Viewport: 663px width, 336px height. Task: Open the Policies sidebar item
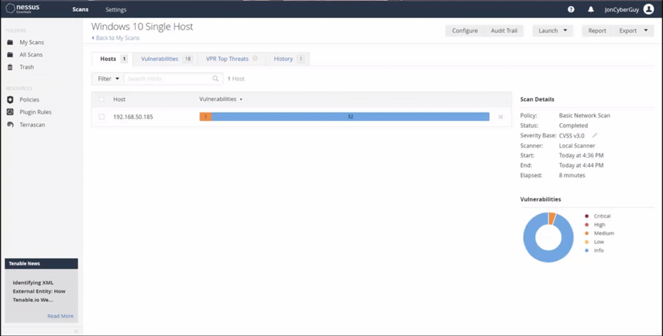[29, 100]
